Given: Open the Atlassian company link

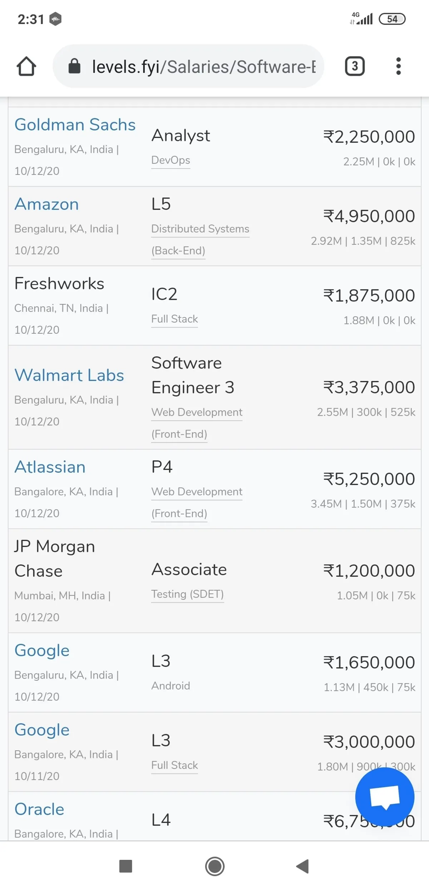Looking at the screenshot, I should [50, 467].
